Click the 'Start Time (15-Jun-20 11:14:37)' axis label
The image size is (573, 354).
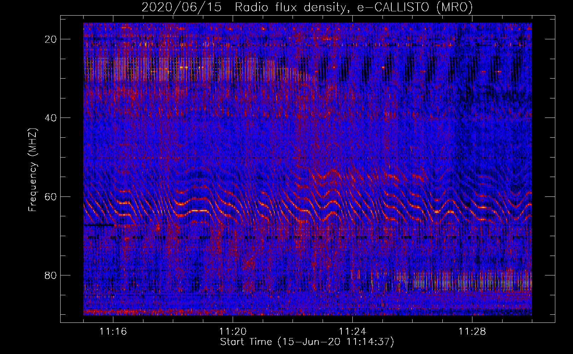click(307, 342)
